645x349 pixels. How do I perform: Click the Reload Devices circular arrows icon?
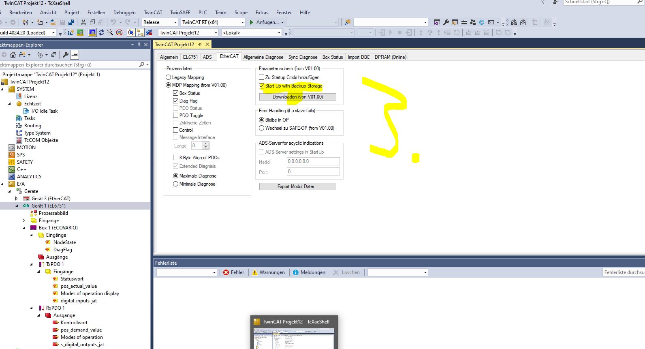coord(101,32)
